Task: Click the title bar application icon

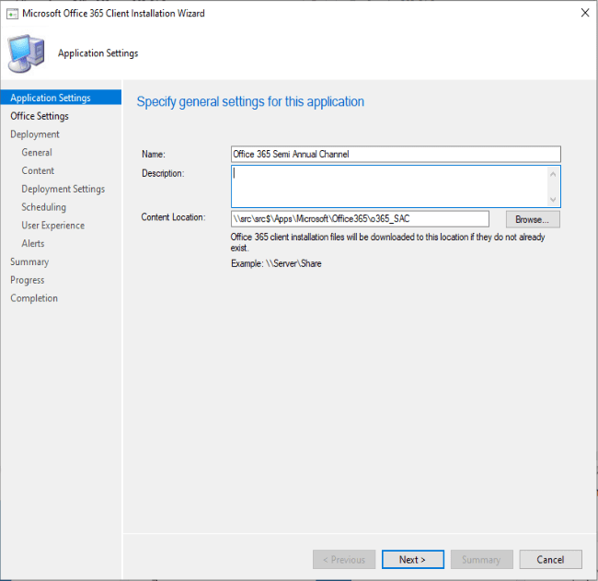Action: [11, 14]
